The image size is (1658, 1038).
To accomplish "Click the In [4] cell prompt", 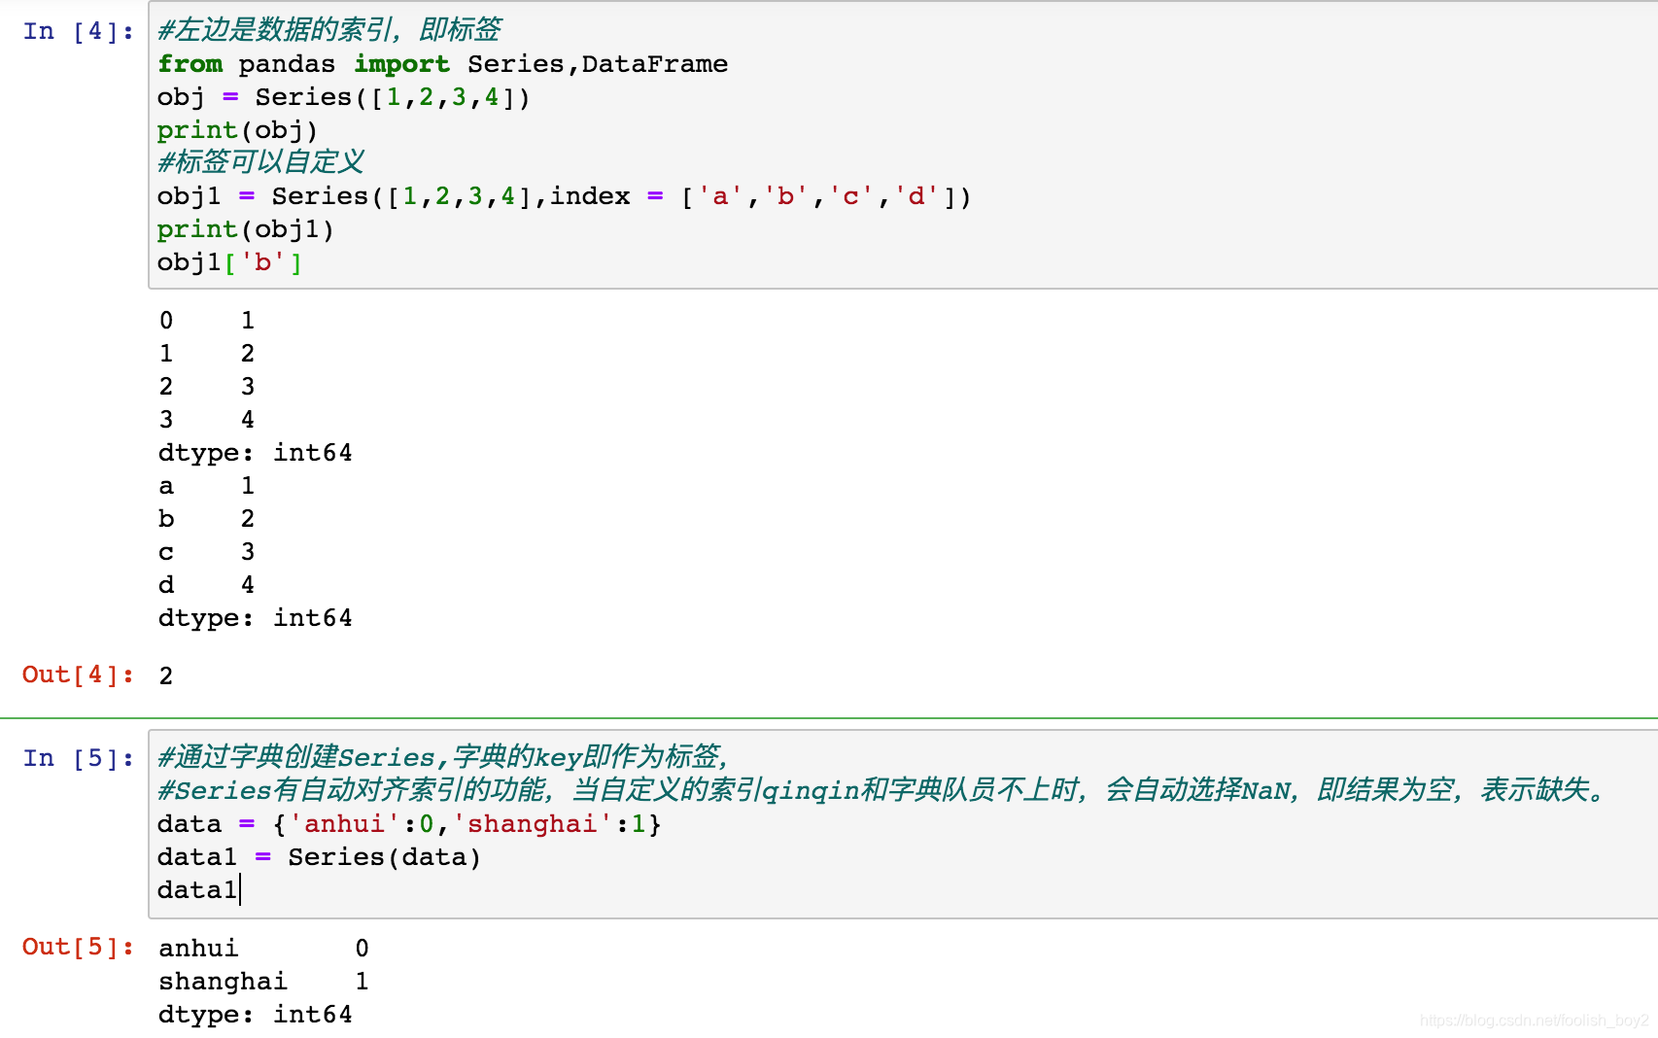I will (79, 31).
